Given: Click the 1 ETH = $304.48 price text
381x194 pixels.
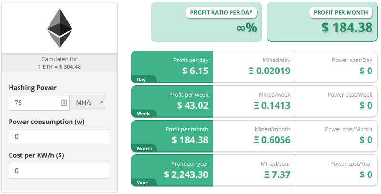Looking at the screenshot, I should (x=60, y=66).
